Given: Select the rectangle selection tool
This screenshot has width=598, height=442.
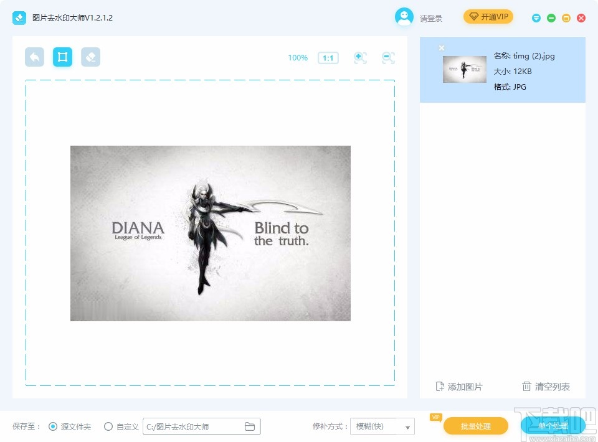Looking at the screenshot, I should click(x=62, y=57).
